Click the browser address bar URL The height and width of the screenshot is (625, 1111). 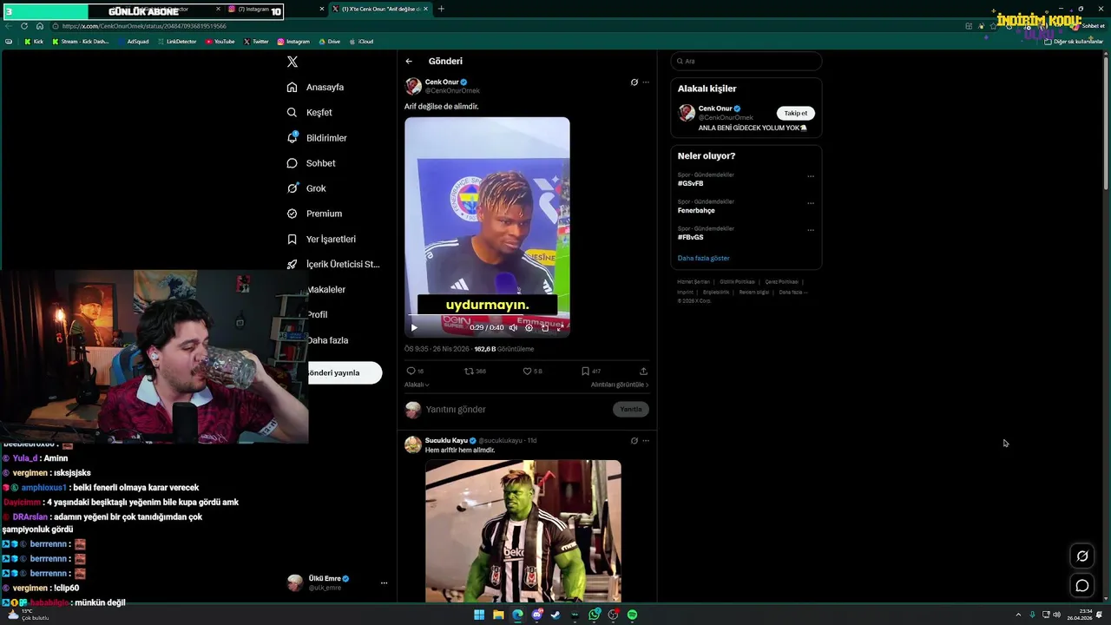(x=144, y=26)
